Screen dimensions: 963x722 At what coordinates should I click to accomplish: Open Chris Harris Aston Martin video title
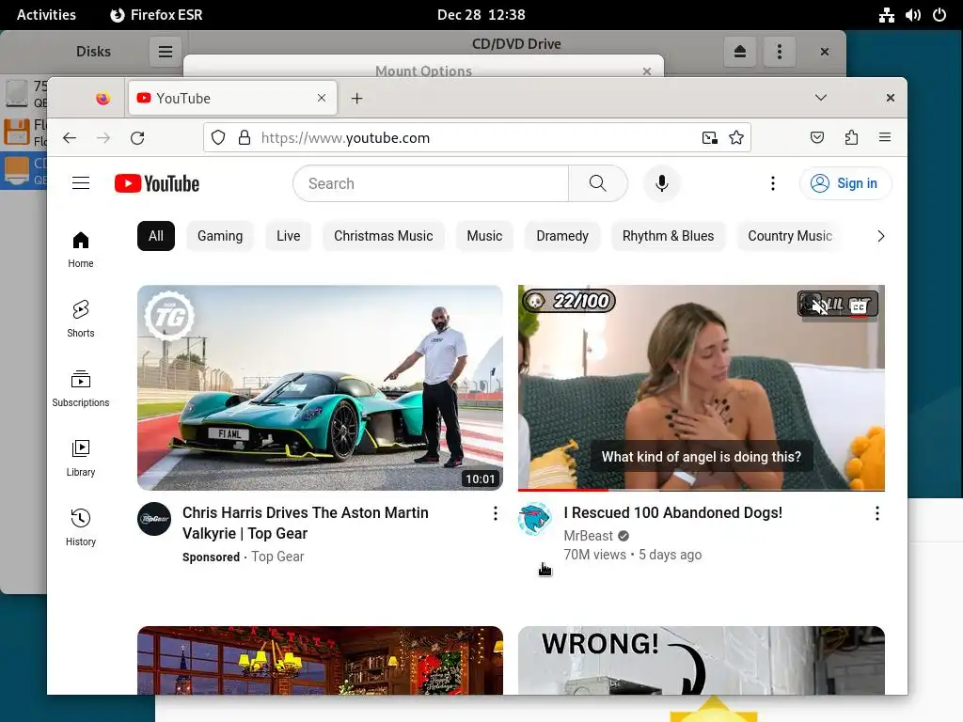click(306, 523)
